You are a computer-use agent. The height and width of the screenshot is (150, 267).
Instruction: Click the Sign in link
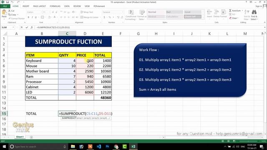click(x=259, y=6)
